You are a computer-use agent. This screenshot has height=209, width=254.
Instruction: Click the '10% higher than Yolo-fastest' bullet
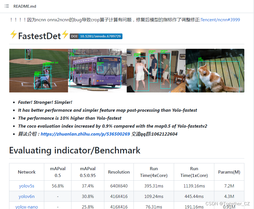[70, 118]
